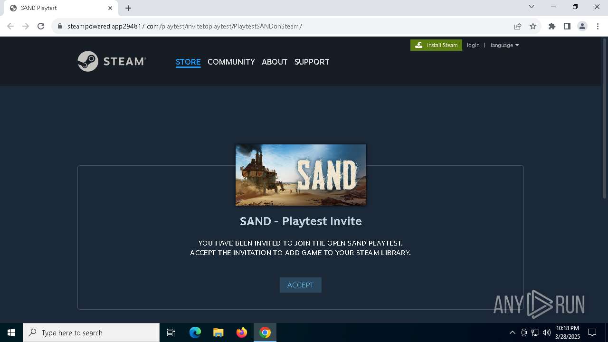Open the Windows Start menu
Screen dimensions: 608x342
[x=11, y=332]
